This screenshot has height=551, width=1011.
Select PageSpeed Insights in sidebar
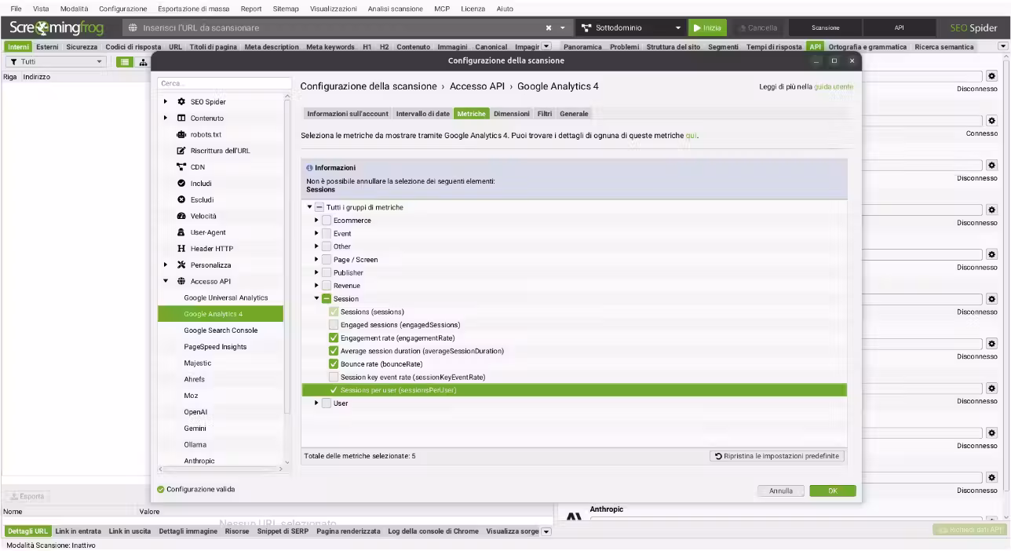tap(215, 347)
